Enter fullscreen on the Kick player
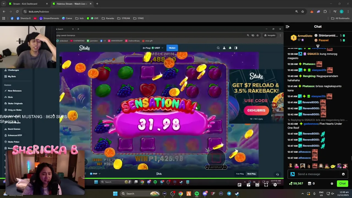352x198 pixels. point(266,185)
